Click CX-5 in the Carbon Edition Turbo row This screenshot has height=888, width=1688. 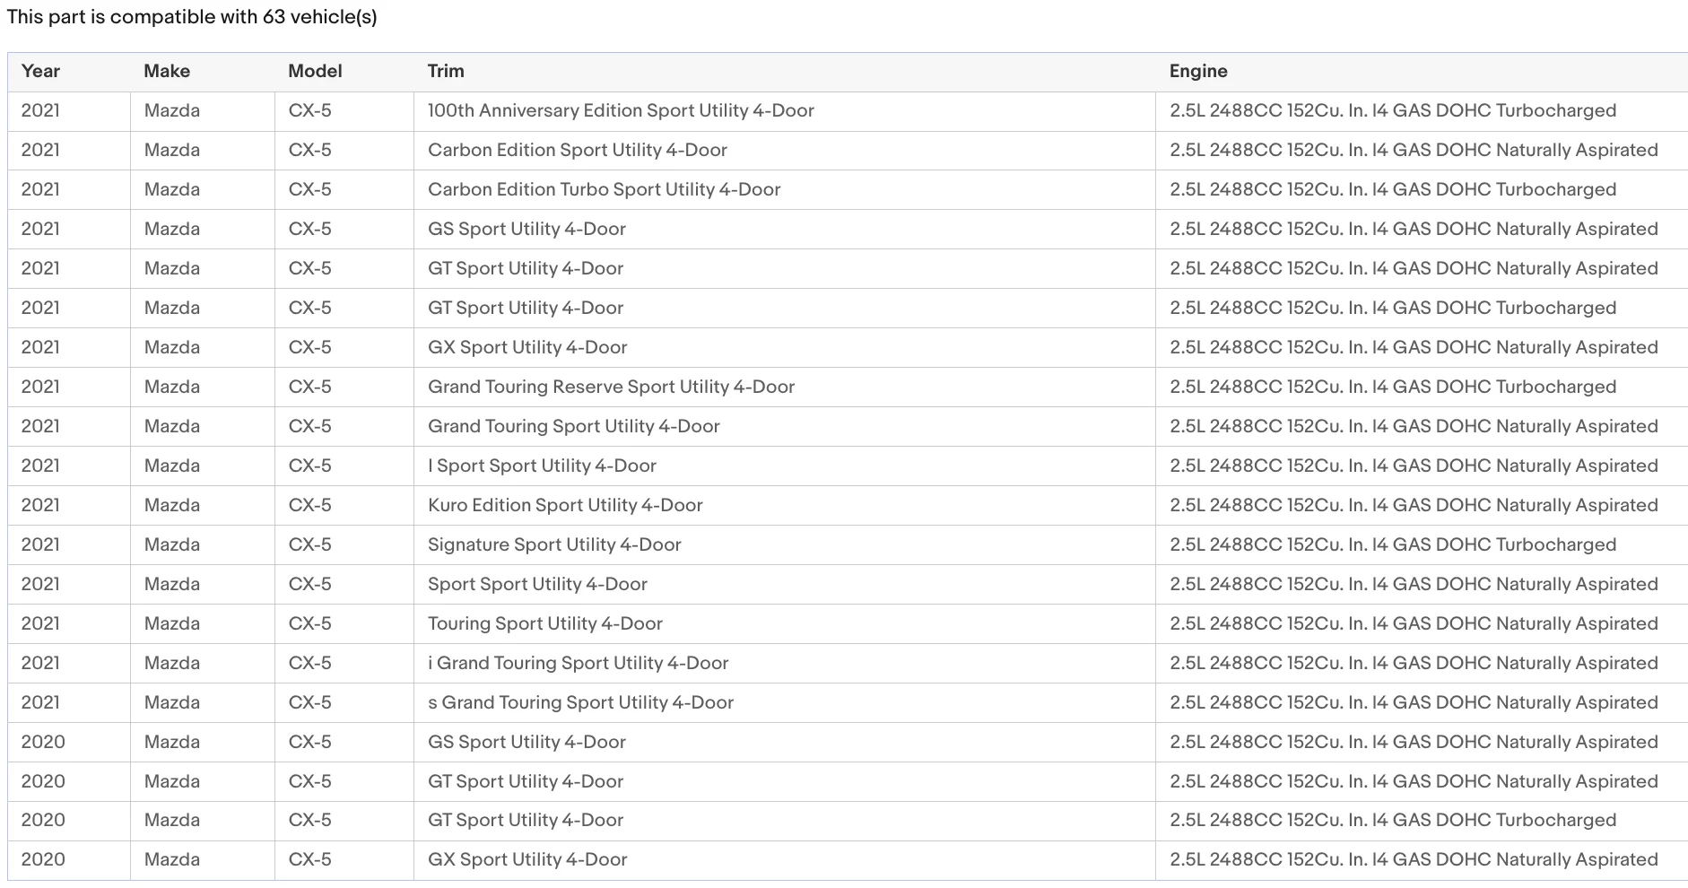(x=309, y=189)
